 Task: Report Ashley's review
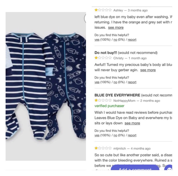pyautogui.click(x=132, y=40)
